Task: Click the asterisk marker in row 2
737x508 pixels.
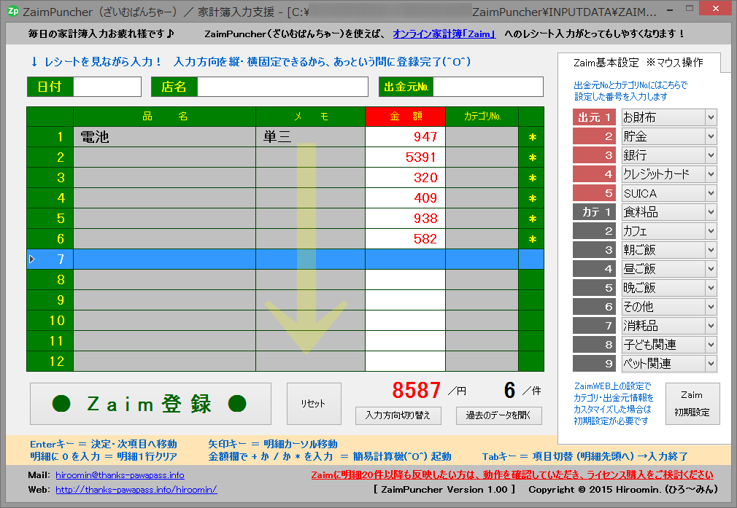Action: click(532, 157)
